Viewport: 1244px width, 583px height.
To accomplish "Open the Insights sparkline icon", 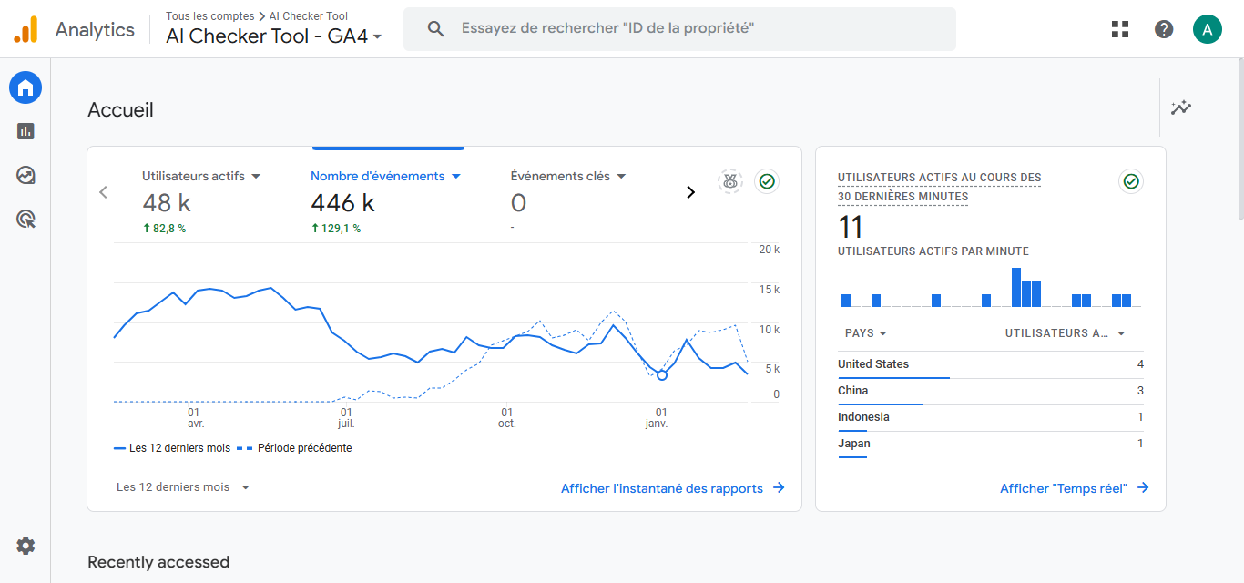I will coord(1181,107).
